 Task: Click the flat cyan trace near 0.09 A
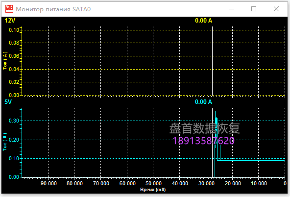(251, 160)
